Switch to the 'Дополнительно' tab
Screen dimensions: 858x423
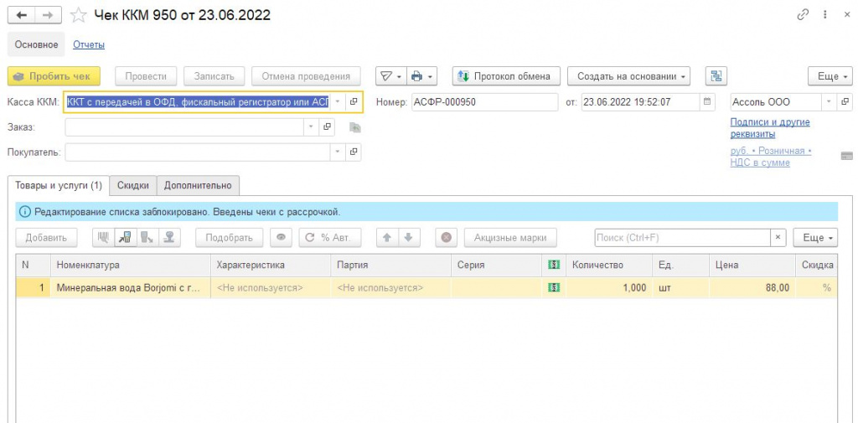pos(198,185)
